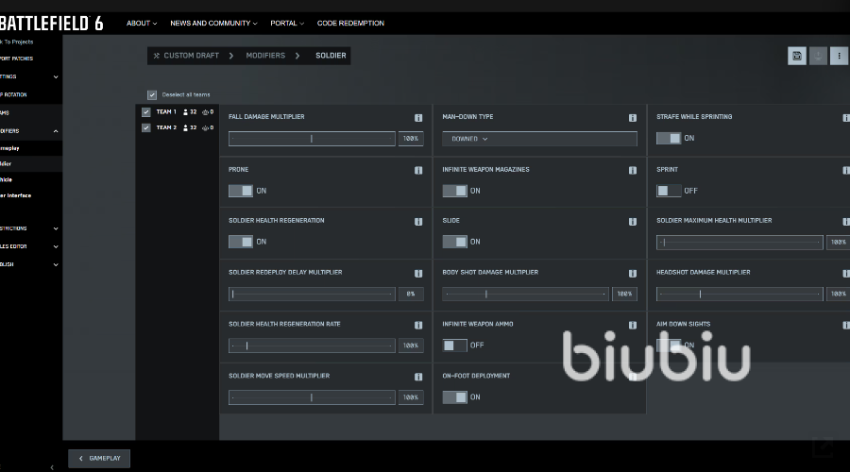Select Modifiers in the breadcrumb
Screen dimensions: 850x472
[x=265, y=56]
